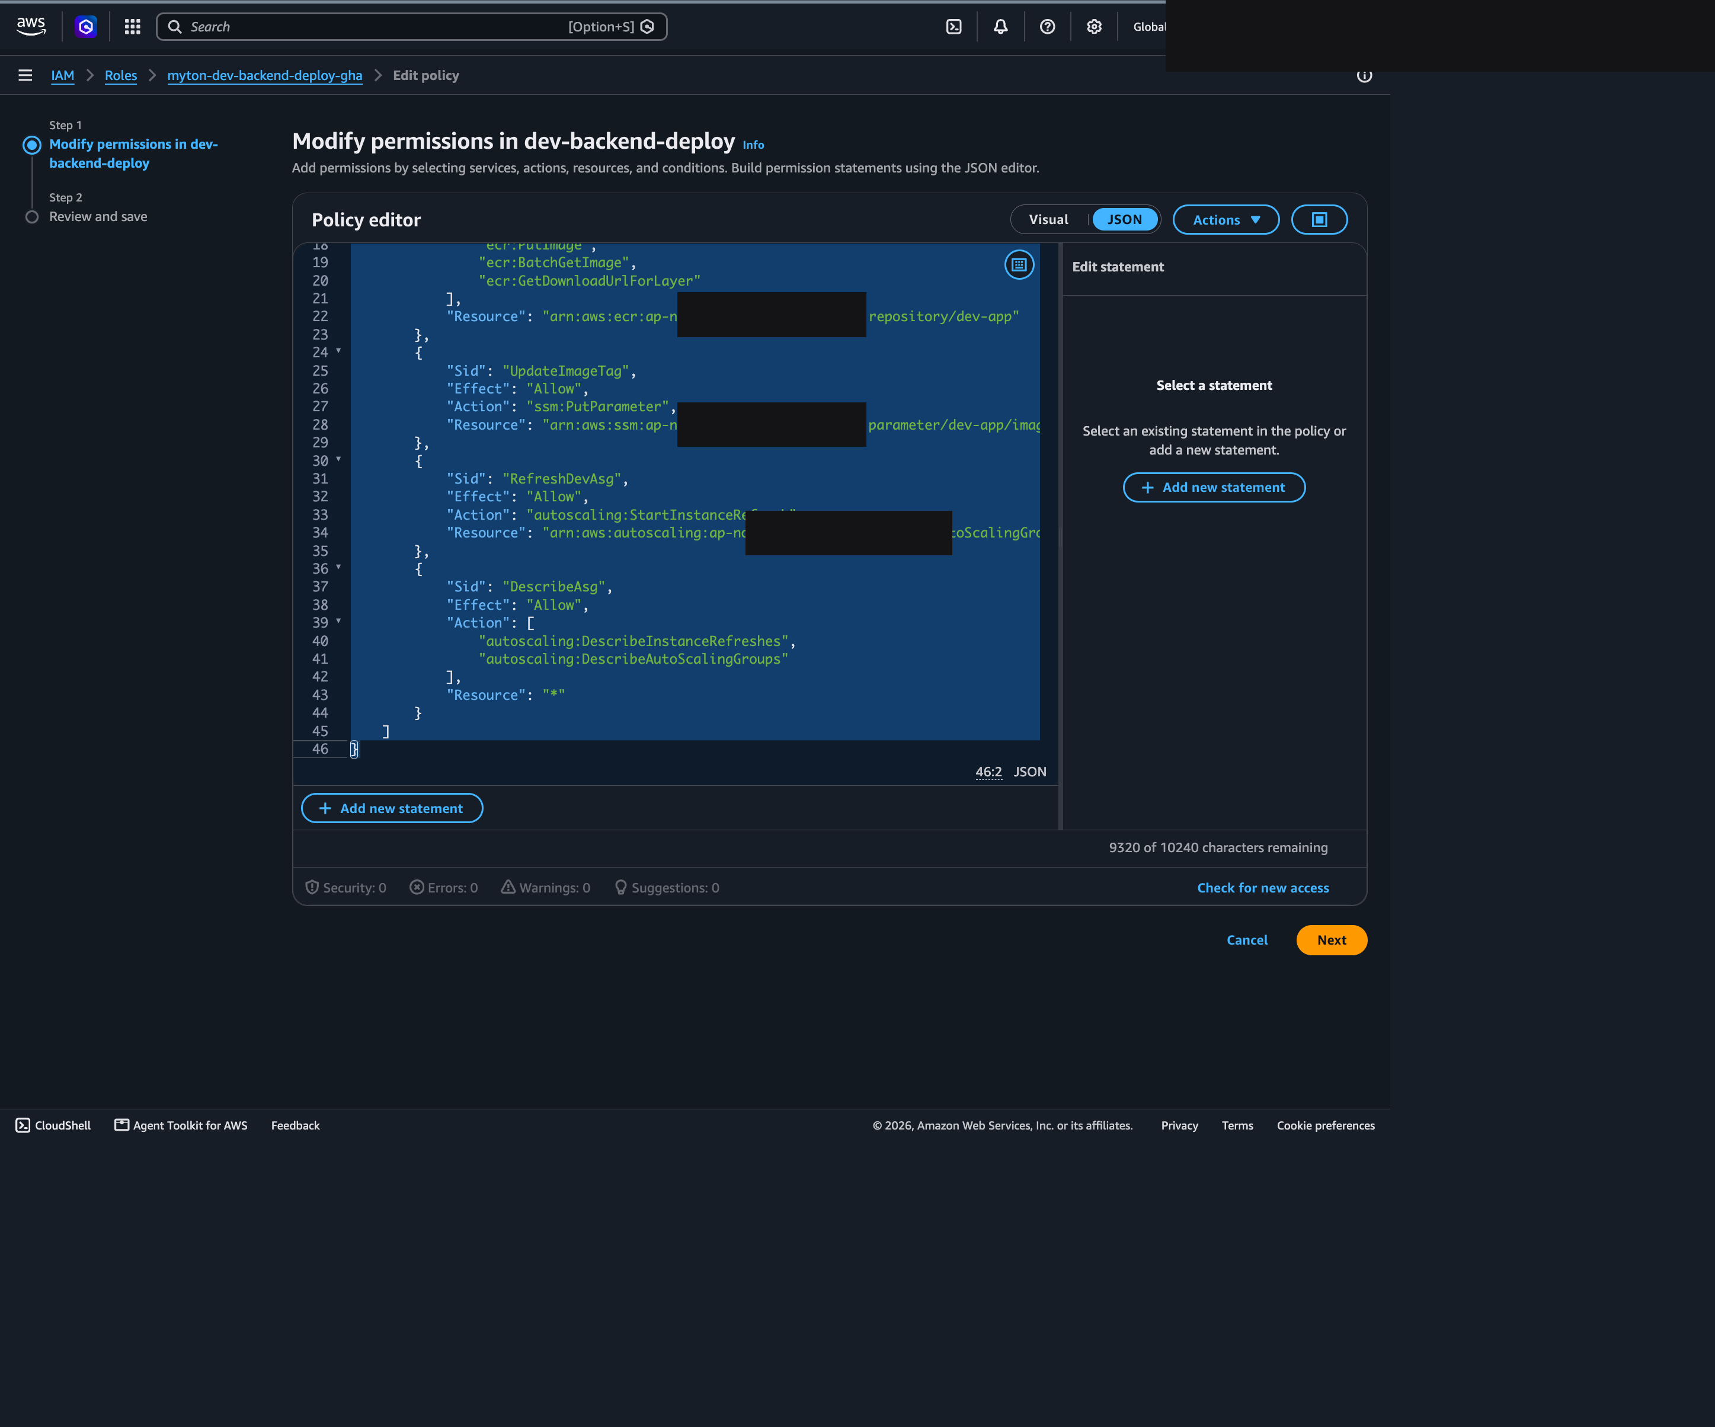Open the help question mark menu

[1047, 27]
